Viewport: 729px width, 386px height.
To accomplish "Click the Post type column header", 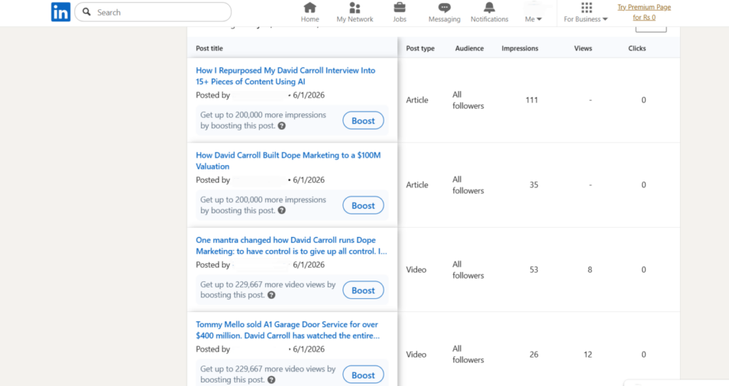I will (420, 48).
